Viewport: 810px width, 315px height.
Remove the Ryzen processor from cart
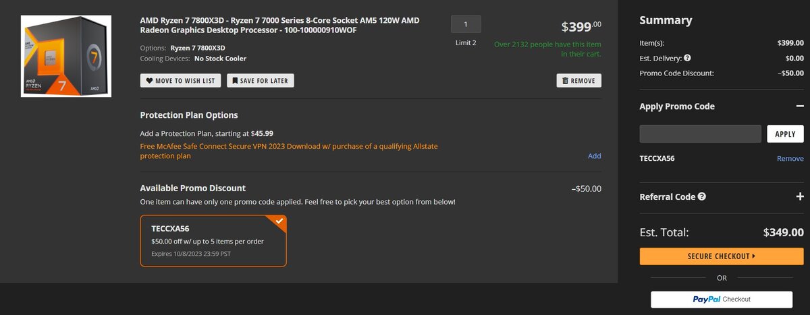[x=578, y=81]
